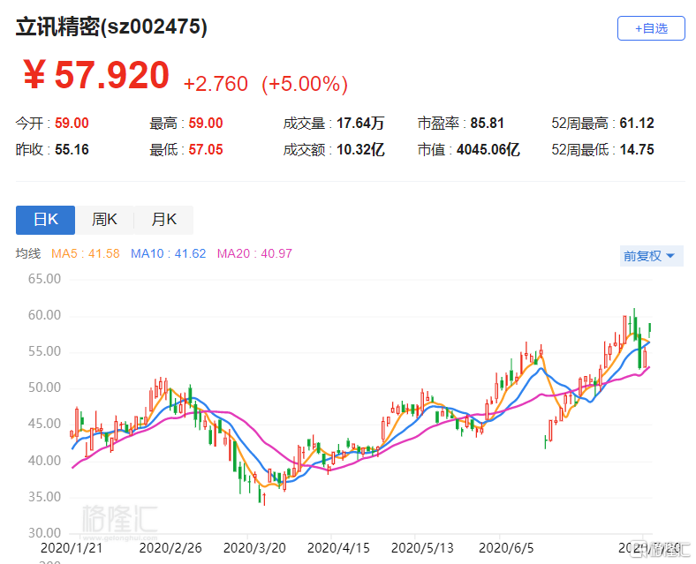Click the stock title 立讯精密(sz002475)
The height and width of the screenshot is (564, 696).
111,26
